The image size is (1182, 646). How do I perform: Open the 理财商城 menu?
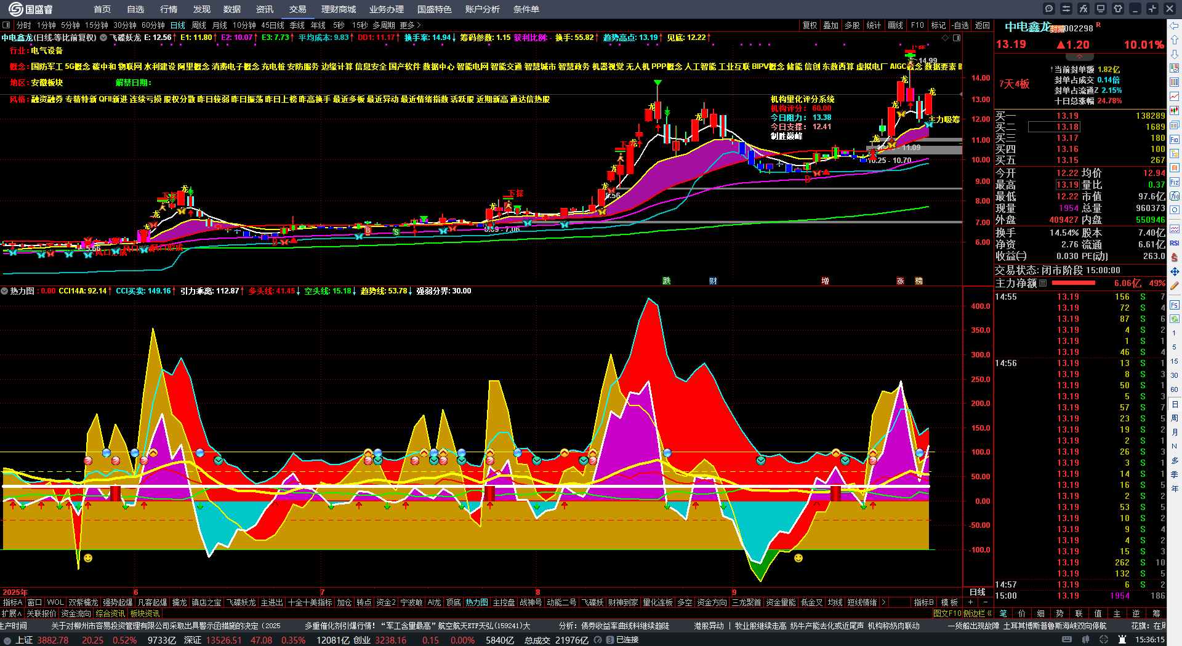(x=339, y=9)
